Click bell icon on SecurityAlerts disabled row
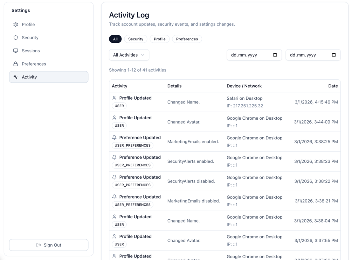Viewport: 352px width, 260px height. (x=114, y=177)
